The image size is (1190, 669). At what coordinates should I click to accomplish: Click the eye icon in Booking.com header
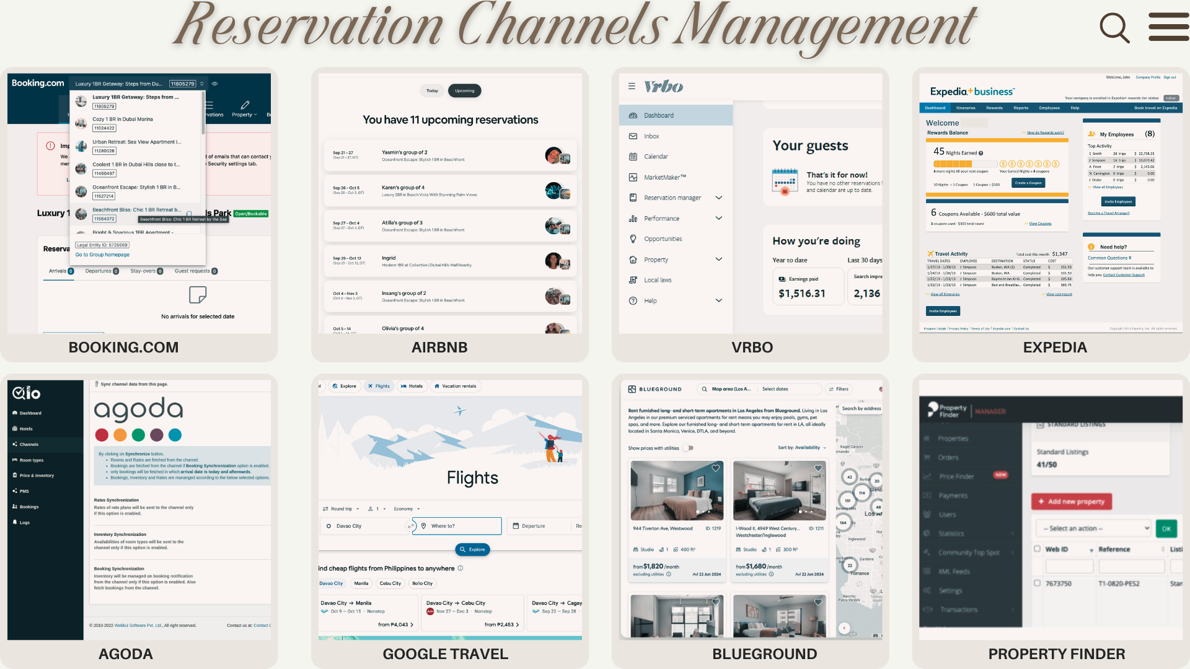coord(215,84)
